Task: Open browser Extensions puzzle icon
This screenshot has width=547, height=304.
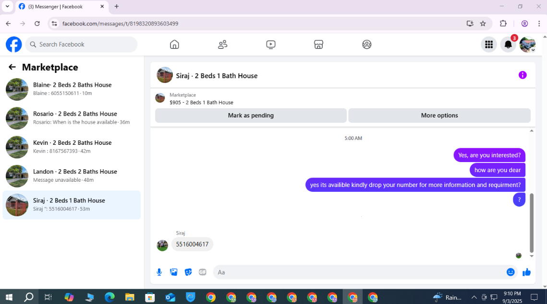Action: click(x=503, y=23)
